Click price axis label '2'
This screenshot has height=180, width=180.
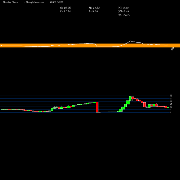[170, 112]
